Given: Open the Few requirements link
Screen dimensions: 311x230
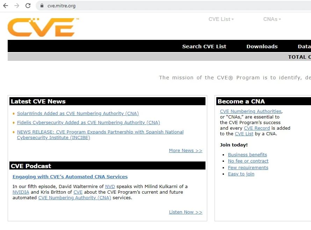Looking at the screenshot, I should pyautogui.click(x=248, y=167).
